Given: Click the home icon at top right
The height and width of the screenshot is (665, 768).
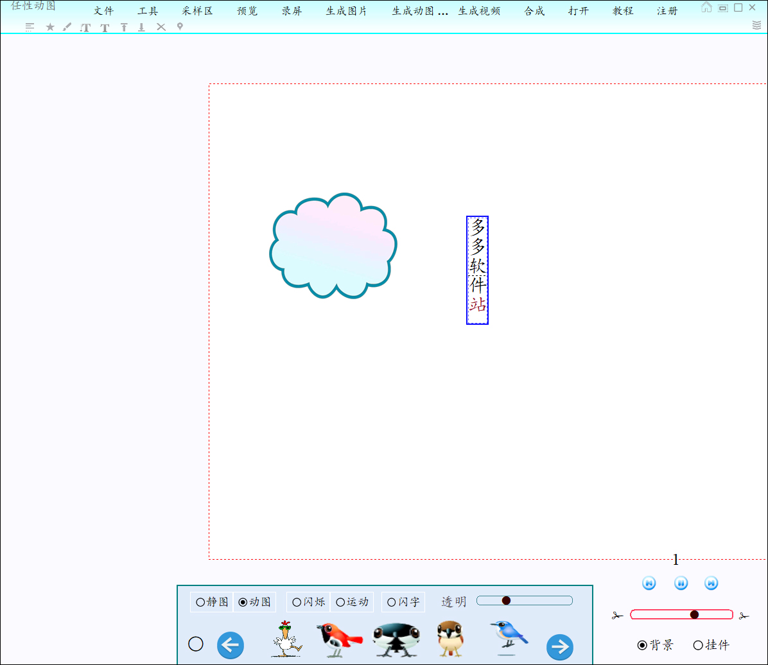Looking at the screenshot, I should point(706,7).
